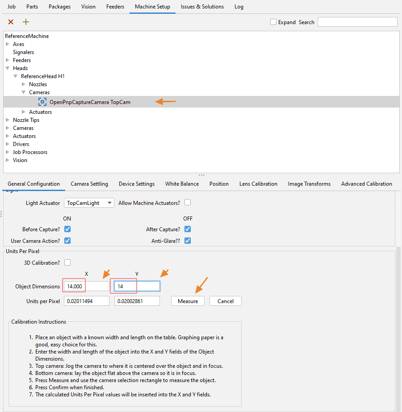Image resolution: width=402 pixels, height=412 pixels.
Task: Enable the 3D Calibration checkbox
Action: (x=67, y=262)
